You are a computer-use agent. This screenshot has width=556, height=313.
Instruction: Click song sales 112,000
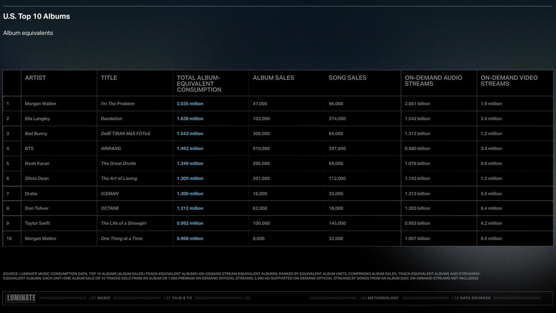(337, 178)
